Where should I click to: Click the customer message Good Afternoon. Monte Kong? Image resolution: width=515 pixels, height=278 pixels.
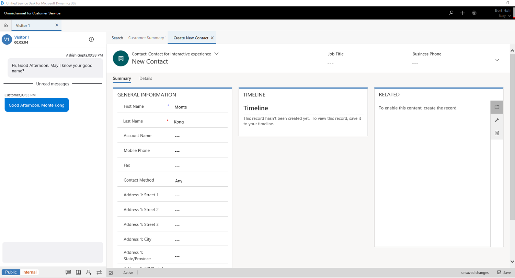[37, 105]
